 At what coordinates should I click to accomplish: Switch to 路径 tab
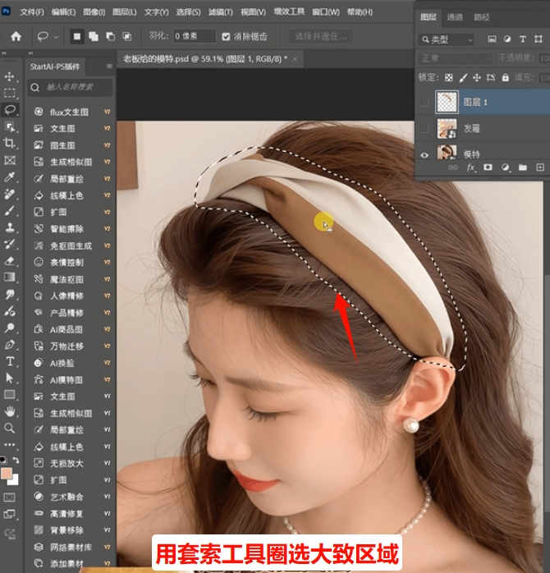[x=482, y=17]
